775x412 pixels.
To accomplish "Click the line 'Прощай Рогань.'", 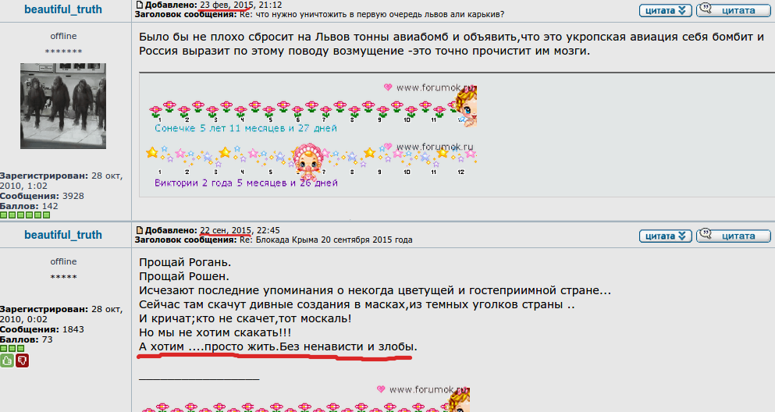I will [185, 262].
